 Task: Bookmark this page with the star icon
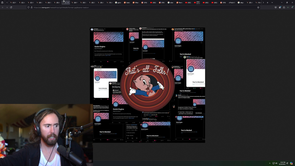[258, 7]
